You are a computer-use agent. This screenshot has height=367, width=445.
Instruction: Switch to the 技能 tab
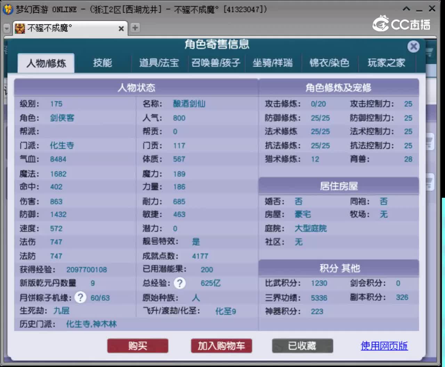coord(103,63)
